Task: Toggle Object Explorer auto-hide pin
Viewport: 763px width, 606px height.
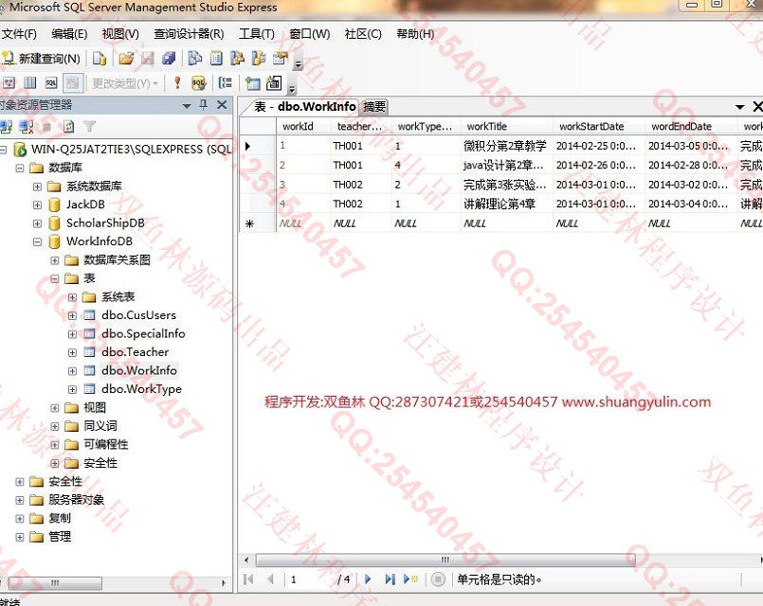Action: [x=204, y=104]
